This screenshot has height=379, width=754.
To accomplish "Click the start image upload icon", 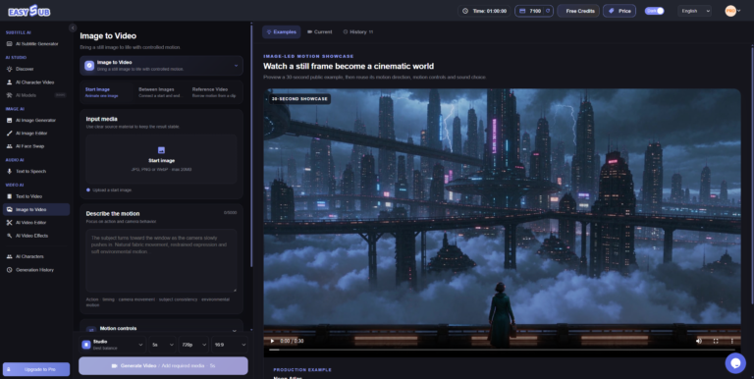I will click(162, 150).
